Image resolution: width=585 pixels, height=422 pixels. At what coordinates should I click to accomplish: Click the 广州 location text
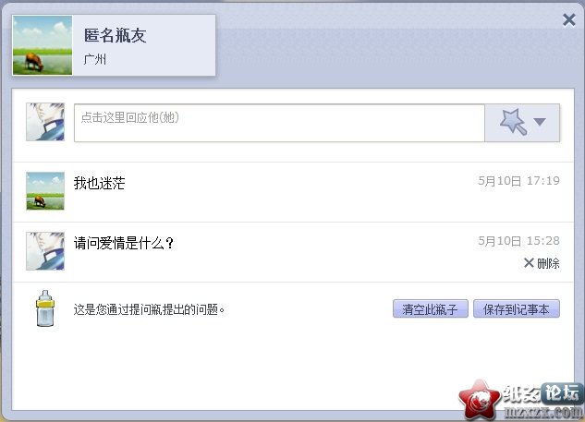click(95, 59)
